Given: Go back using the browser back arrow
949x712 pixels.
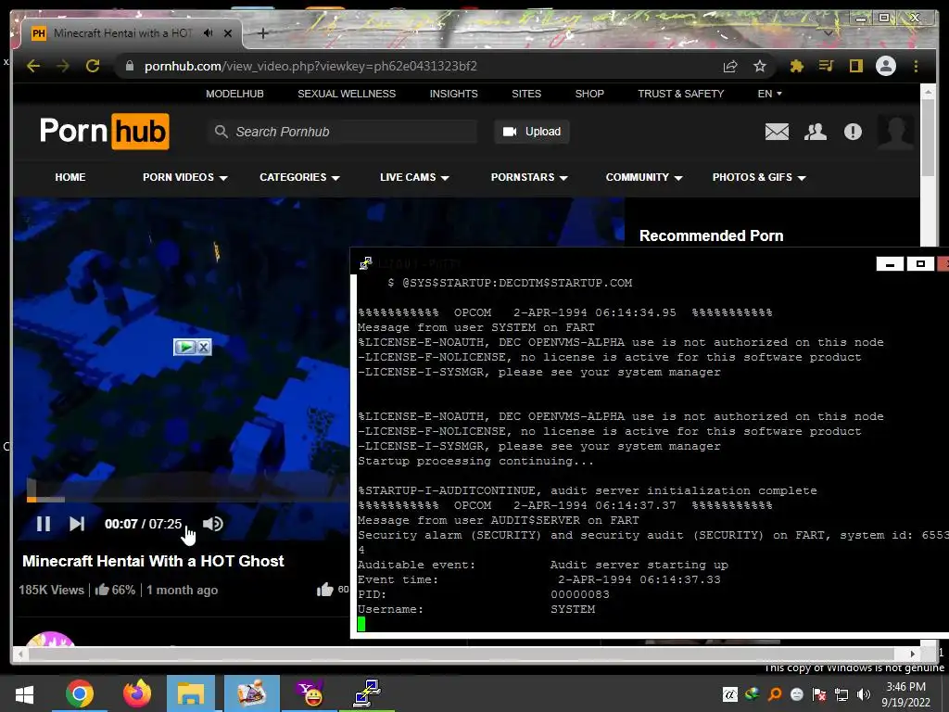Looking at the screenshot, I should point(33,66).
